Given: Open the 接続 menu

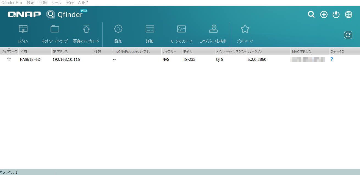Looking at the screenshot, I should (43, 3).
